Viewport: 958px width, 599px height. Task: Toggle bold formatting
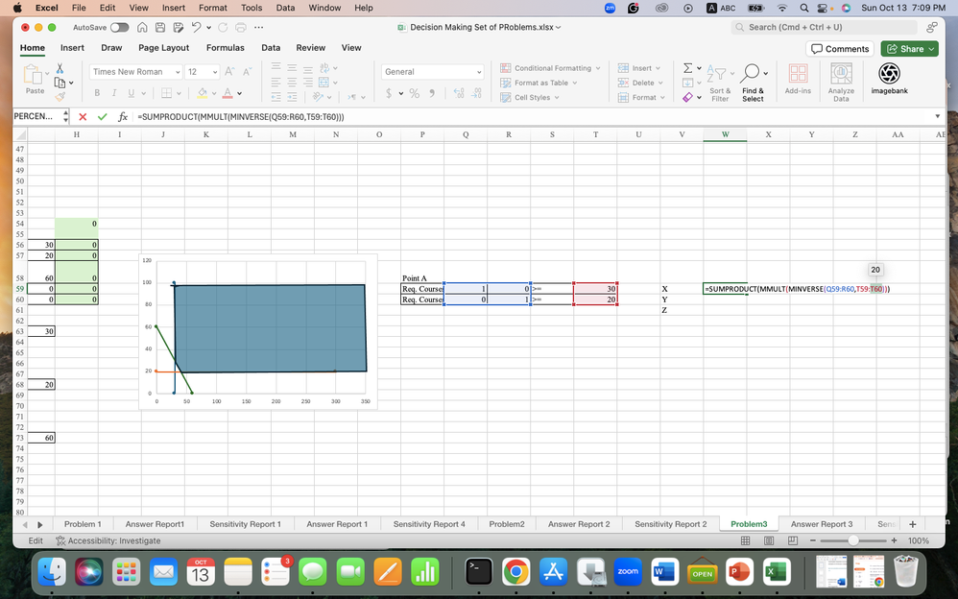click(x=97, y=92)
